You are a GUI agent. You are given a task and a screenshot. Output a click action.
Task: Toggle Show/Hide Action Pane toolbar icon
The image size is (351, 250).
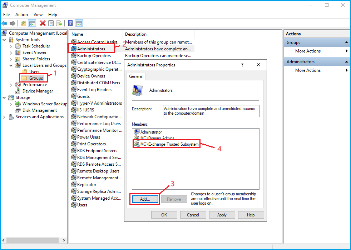pyautogui.click(x=79, y=24)
